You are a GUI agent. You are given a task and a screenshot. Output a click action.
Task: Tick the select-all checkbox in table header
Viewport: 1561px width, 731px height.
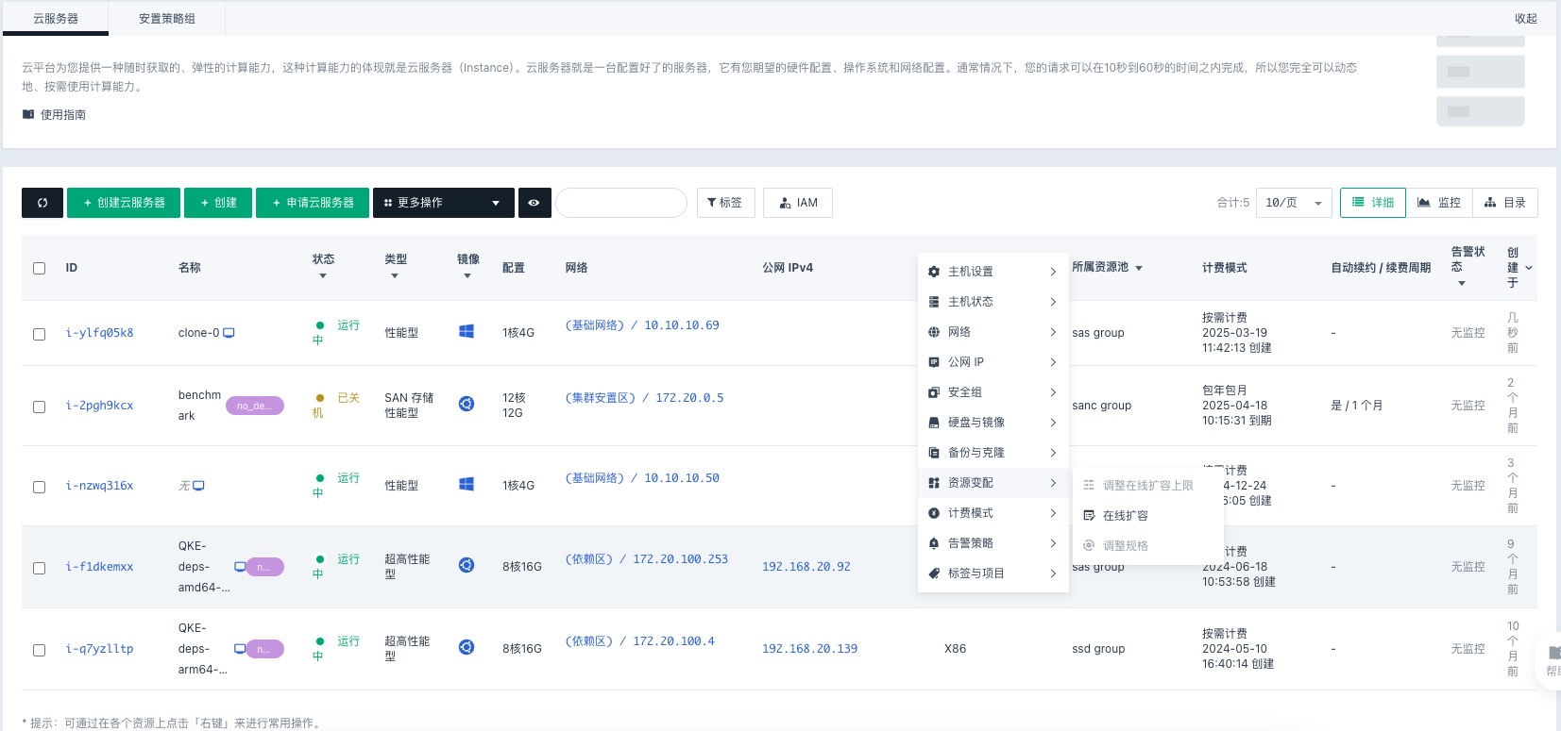click(x=40, y=268)
